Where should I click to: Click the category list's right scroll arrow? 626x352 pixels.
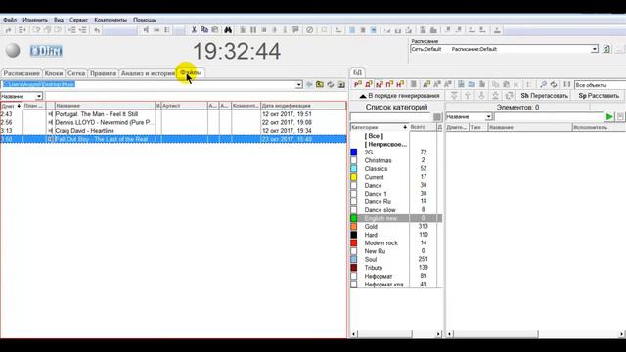point(438,334)
